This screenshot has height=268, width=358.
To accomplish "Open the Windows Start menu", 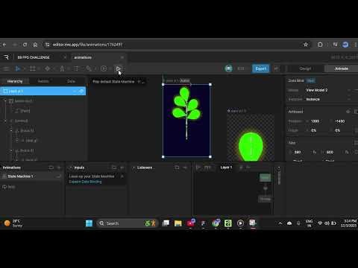I will 89,223.
